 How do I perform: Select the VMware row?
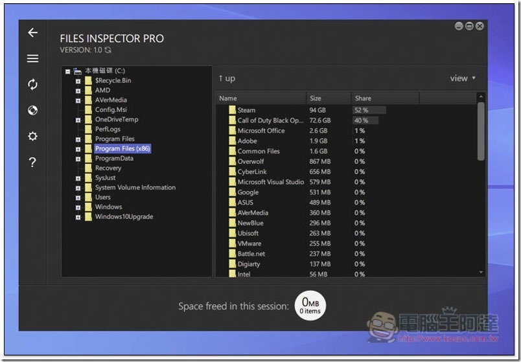[x=347, y=243]
